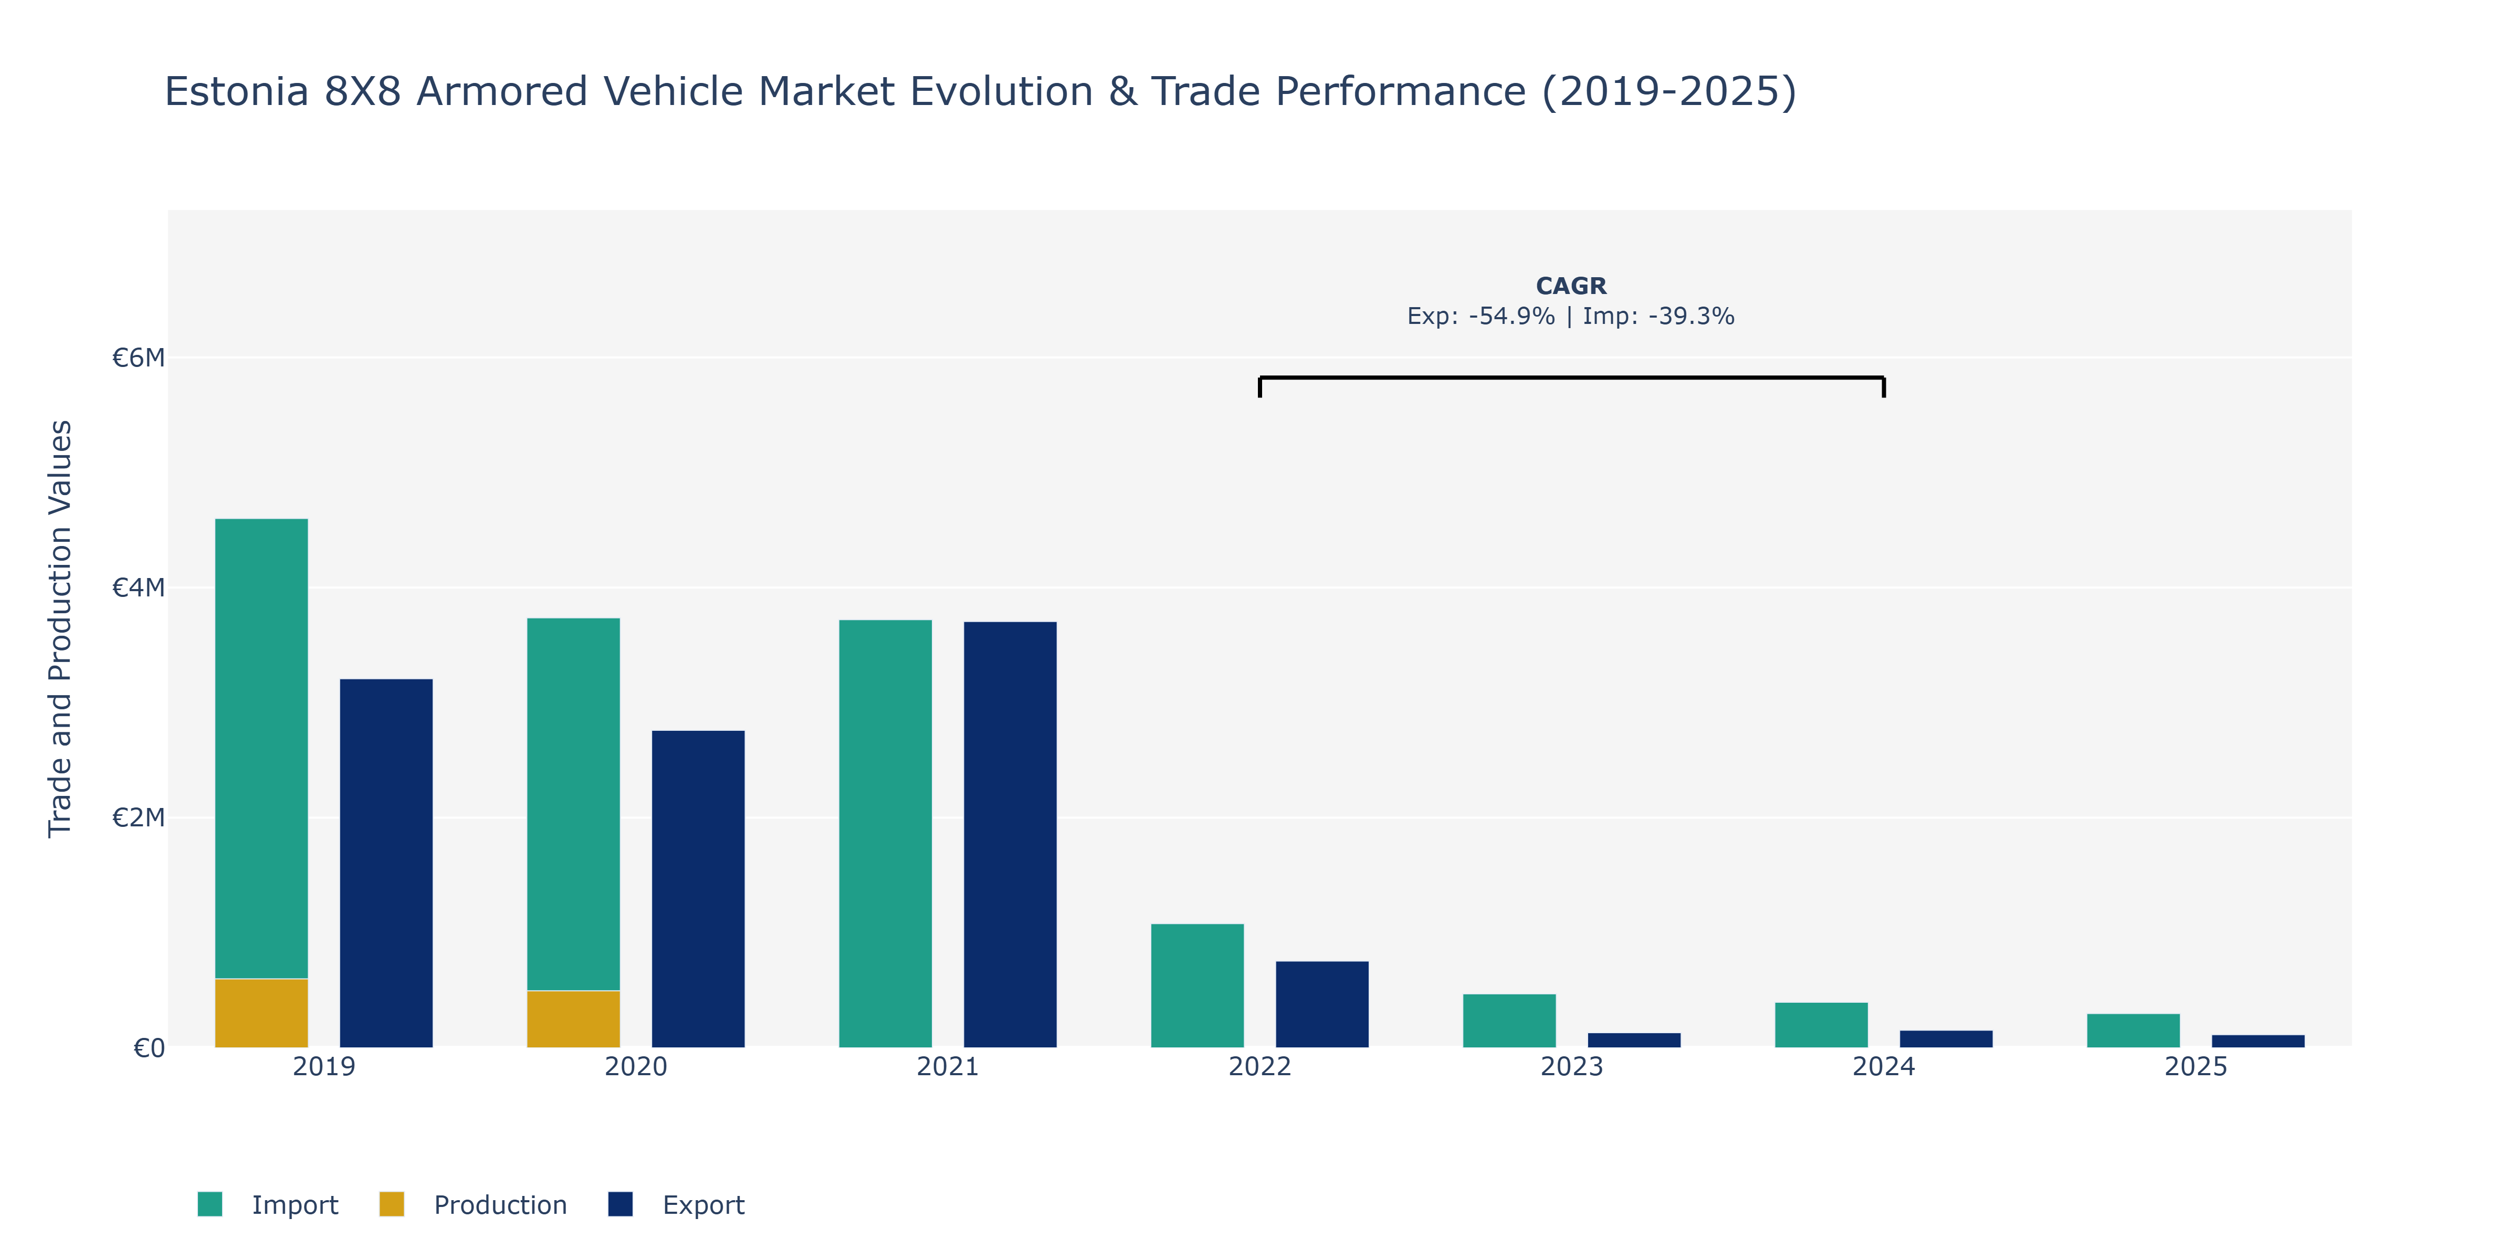Click the 2023 x-axis label
Image resolution: width=2520 pixels, height=1260 pixels.
tap(1572, 1066)
